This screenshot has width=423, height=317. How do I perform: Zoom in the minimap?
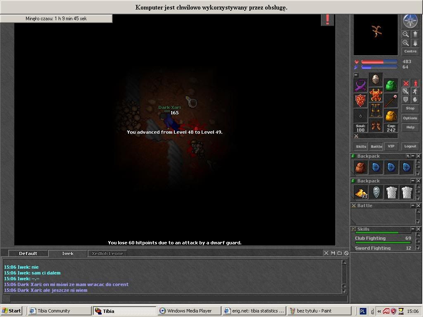(406, 43)
